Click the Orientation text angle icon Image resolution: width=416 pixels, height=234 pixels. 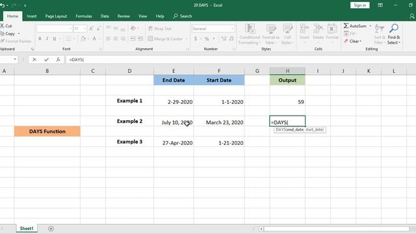[x=133, y=29]
